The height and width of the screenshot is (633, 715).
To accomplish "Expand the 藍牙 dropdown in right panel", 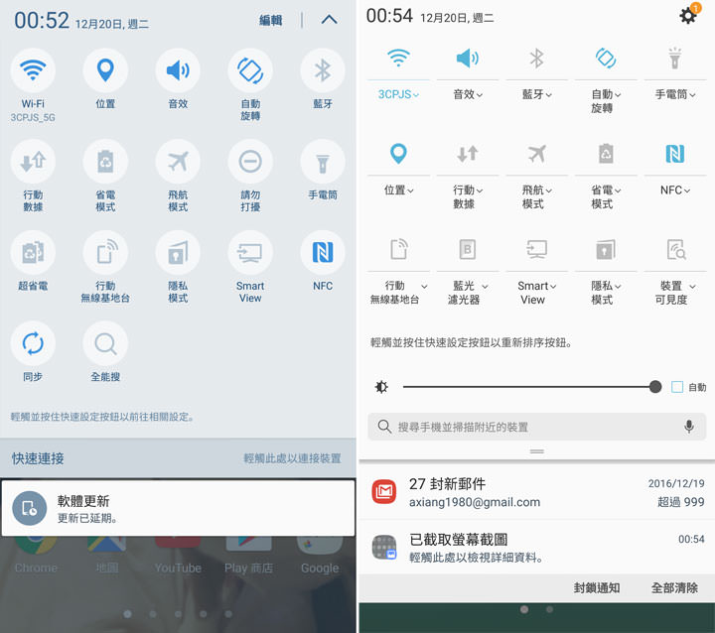I will point(548,95).
